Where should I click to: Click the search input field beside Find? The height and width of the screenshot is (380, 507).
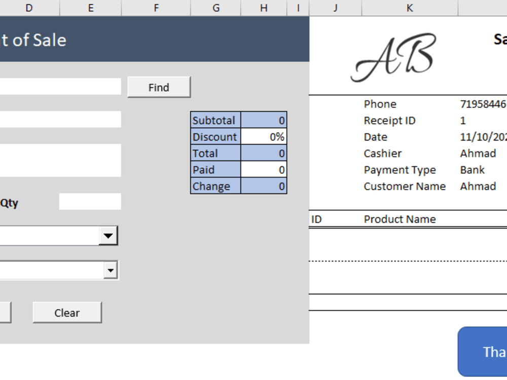pyautogui.click(x=60, y=86)
